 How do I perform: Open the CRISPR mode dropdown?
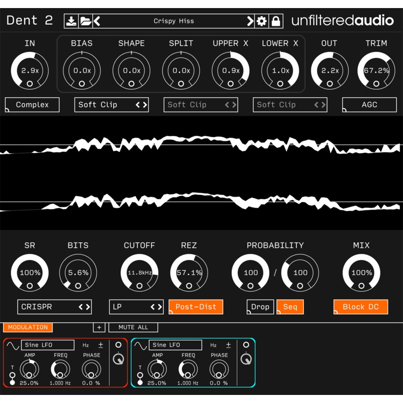pos(54,307)
